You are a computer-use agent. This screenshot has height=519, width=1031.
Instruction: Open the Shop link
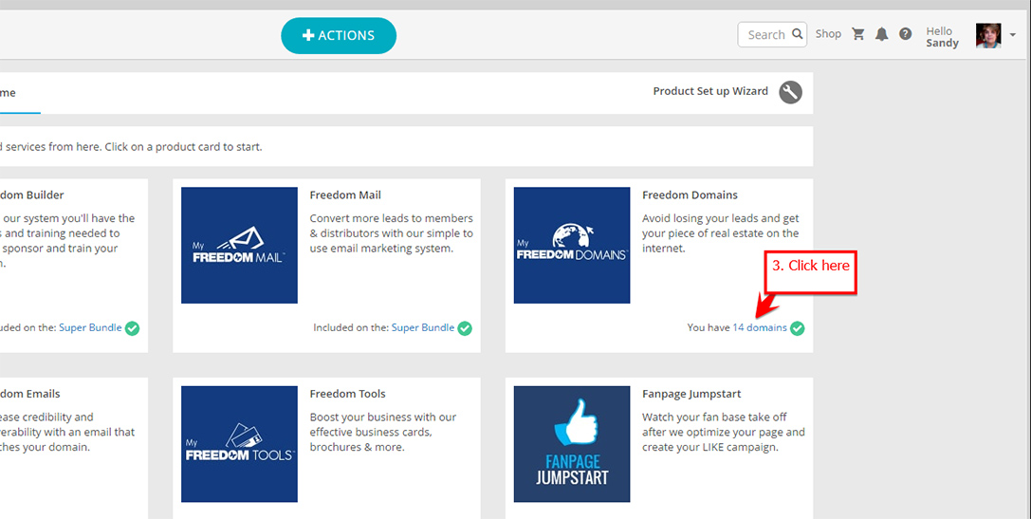tap(828, 33)
